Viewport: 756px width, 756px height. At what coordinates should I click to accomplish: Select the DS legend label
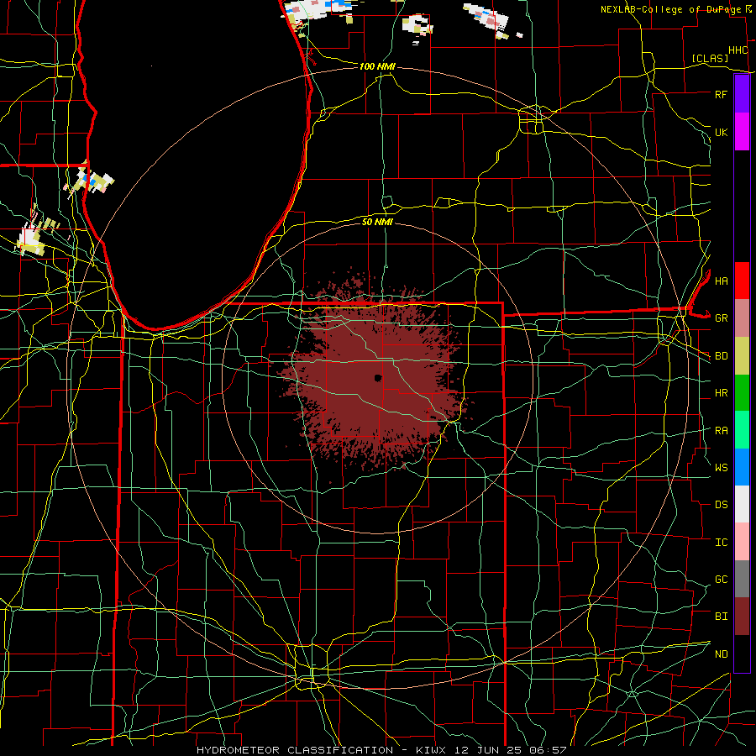click(x=721, y=505)
